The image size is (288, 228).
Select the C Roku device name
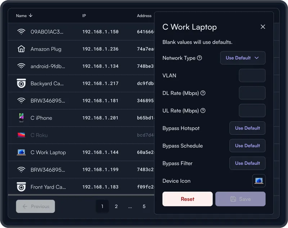(x=39, y=135)
